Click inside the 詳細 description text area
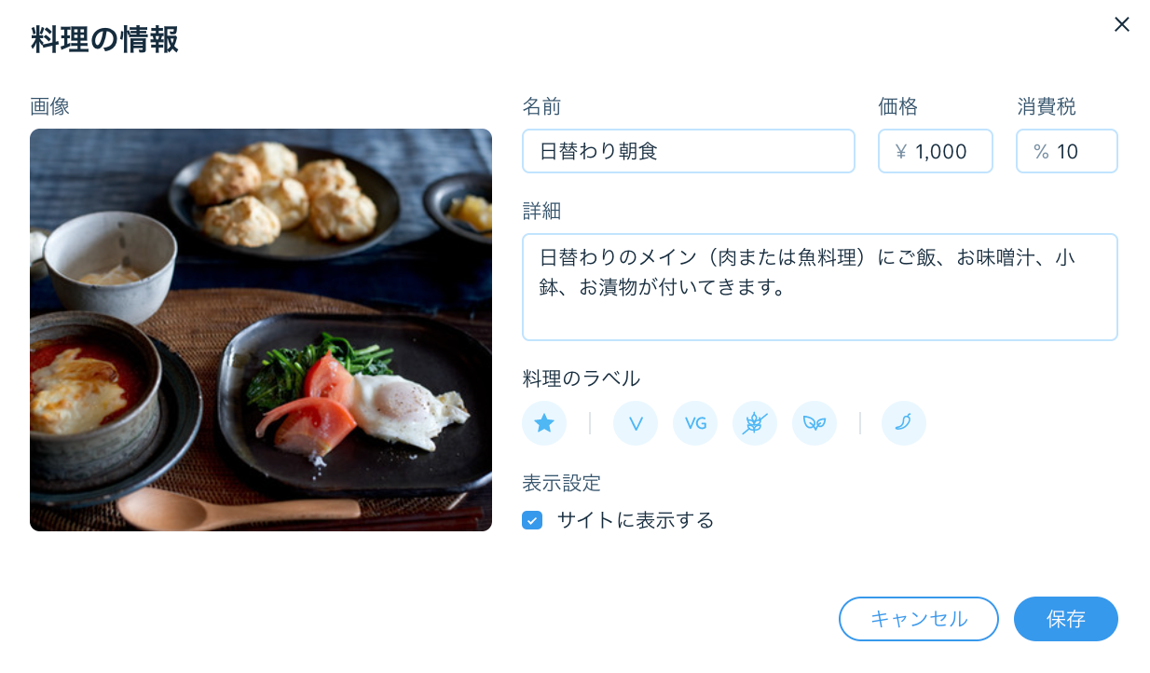The width and height of the screenshot is (1150, 673). [x=820, y=287]
